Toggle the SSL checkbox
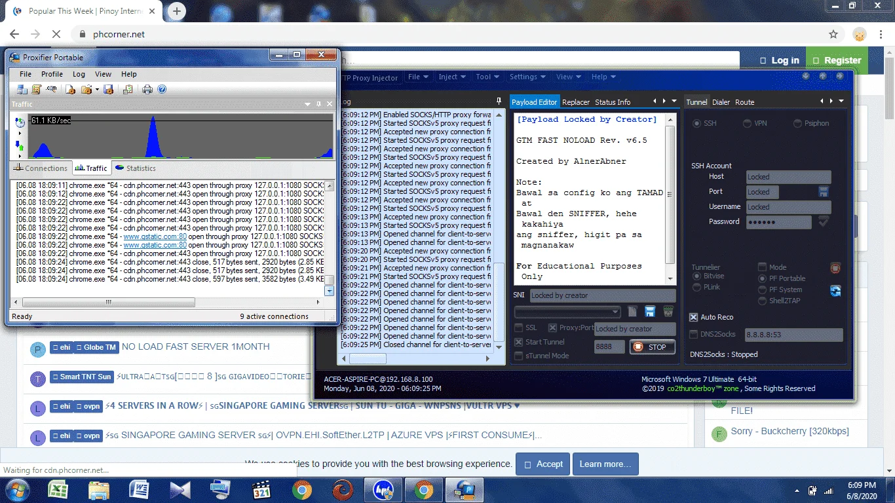Screen dimensions: 895x503 [x=519, y=327]
